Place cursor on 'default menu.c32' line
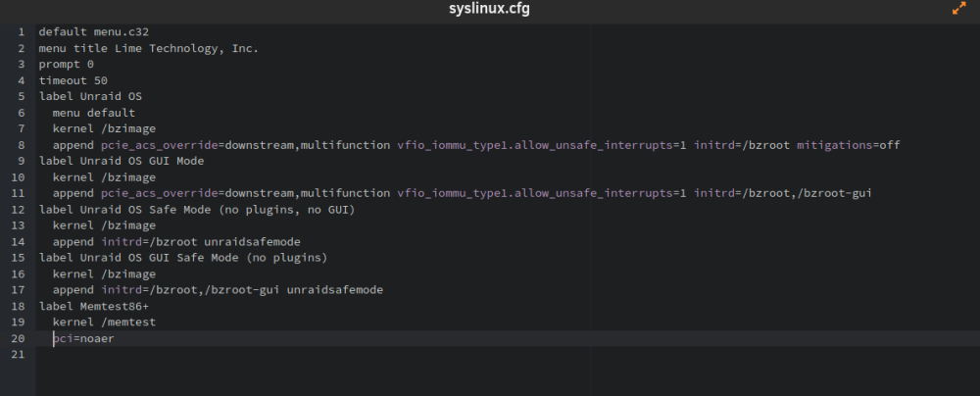This screenshot has height=396, width=980. [x=94, y=32]
